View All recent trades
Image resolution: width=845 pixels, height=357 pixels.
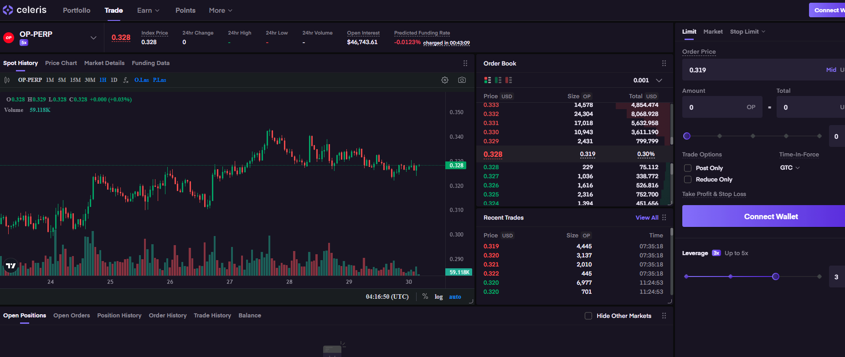click(647, 218)
